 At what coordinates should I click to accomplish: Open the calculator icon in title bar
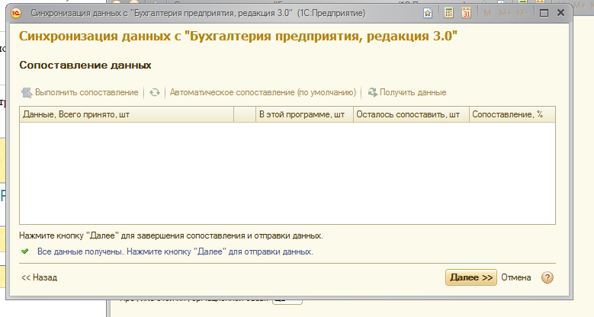pos(448,13)
